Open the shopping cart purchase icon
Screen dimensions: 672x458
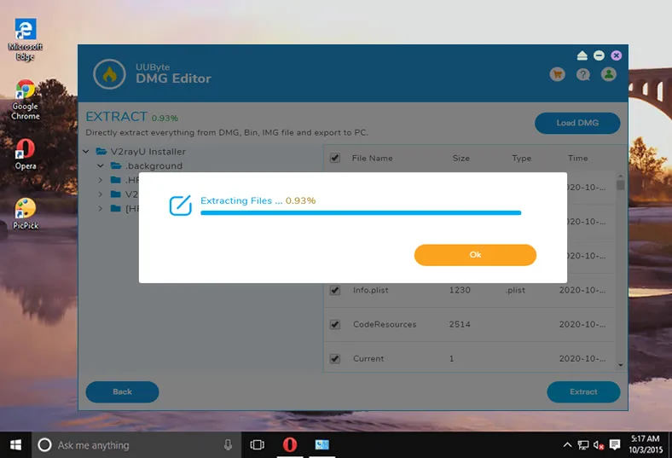click(557, 74)
